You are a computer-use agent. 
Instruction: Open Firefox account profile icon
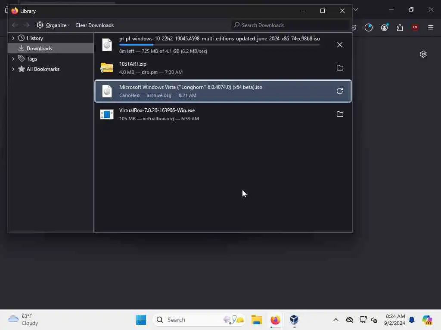pyautogui.click(x=385, y=27)
